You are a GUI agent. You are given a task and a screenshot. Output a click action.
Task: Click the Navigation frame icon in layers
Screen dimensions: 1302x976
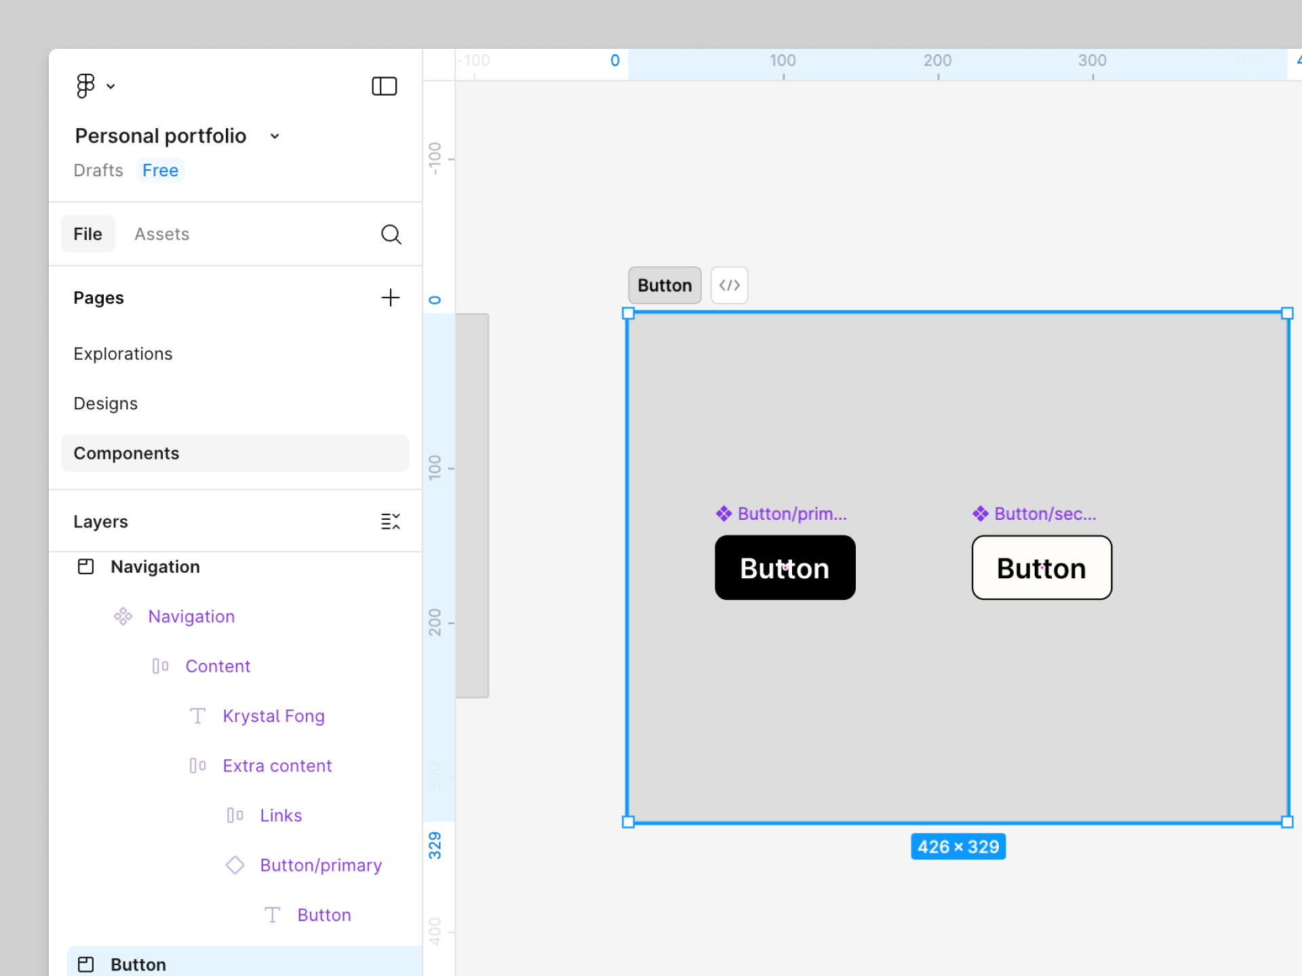coord(85,567)
